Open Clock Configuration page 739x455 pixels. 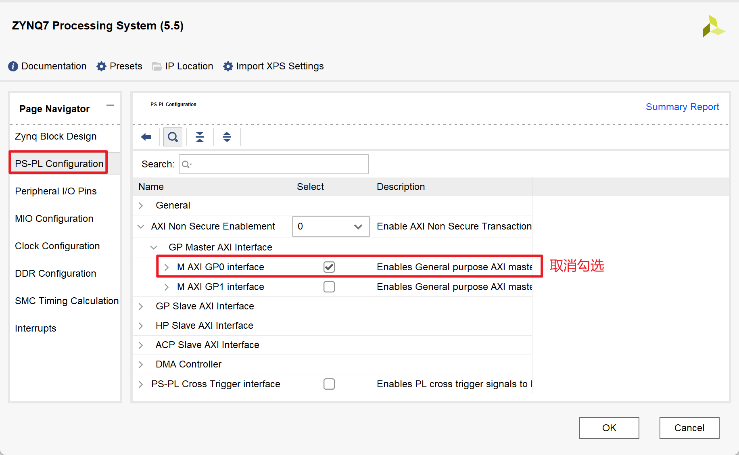(57, 246)
